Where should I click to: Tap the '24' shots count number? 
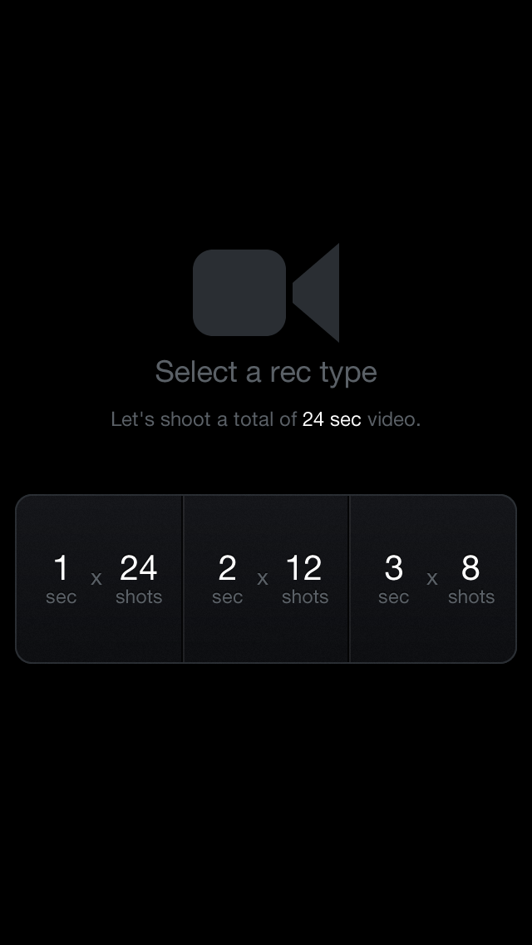pyautogui.click(x=138, y=569)
